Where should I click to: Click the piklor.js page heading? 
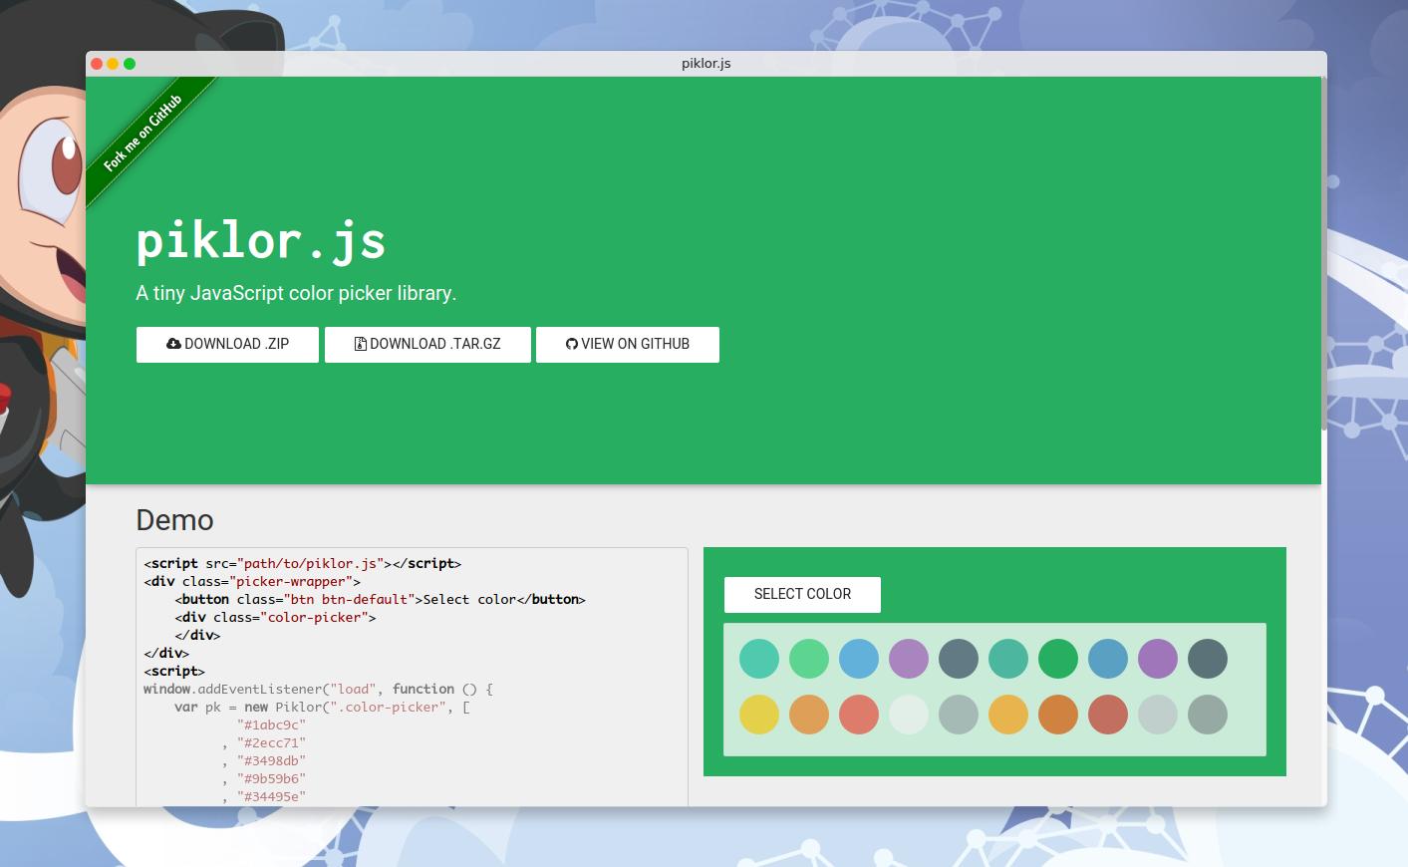(x=261, y=242)
